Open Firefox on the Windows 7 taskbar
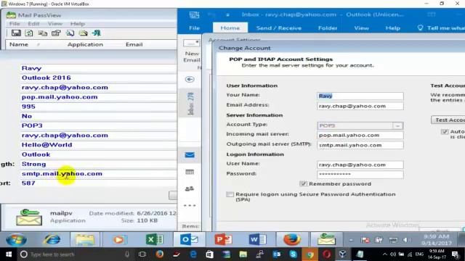 [x=292, y=239]
